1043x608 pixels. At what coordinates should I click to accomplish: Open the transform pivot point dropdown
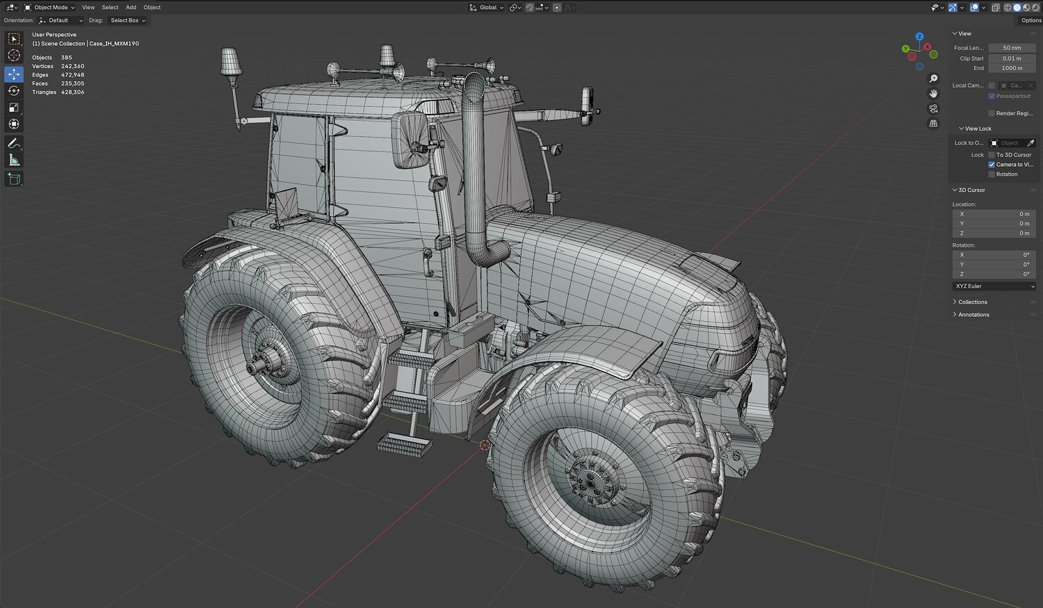[515, 8]
